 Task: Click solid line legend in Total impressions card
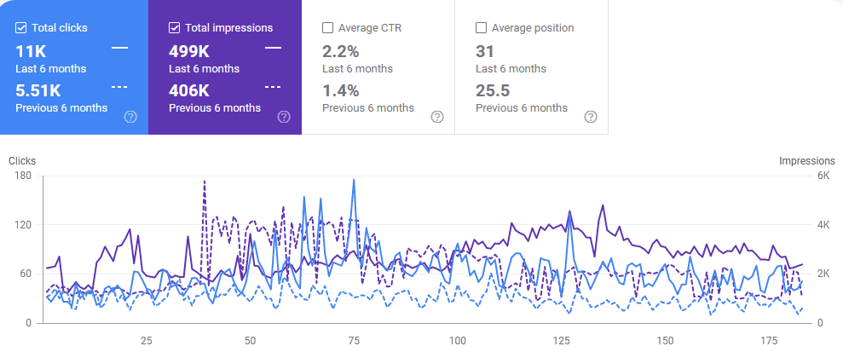273,47
